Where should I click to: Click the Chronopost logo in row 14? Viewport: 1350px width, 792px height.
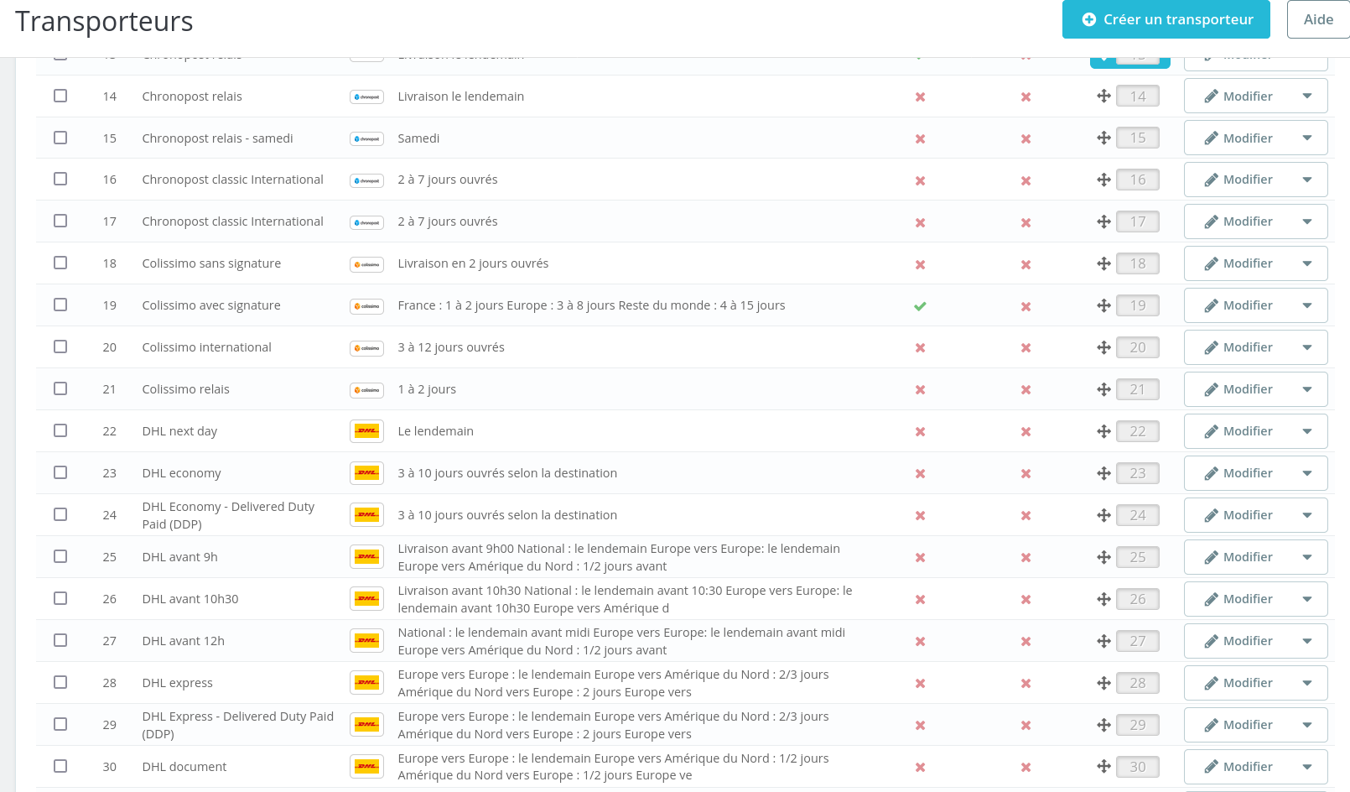pos(366,97)
